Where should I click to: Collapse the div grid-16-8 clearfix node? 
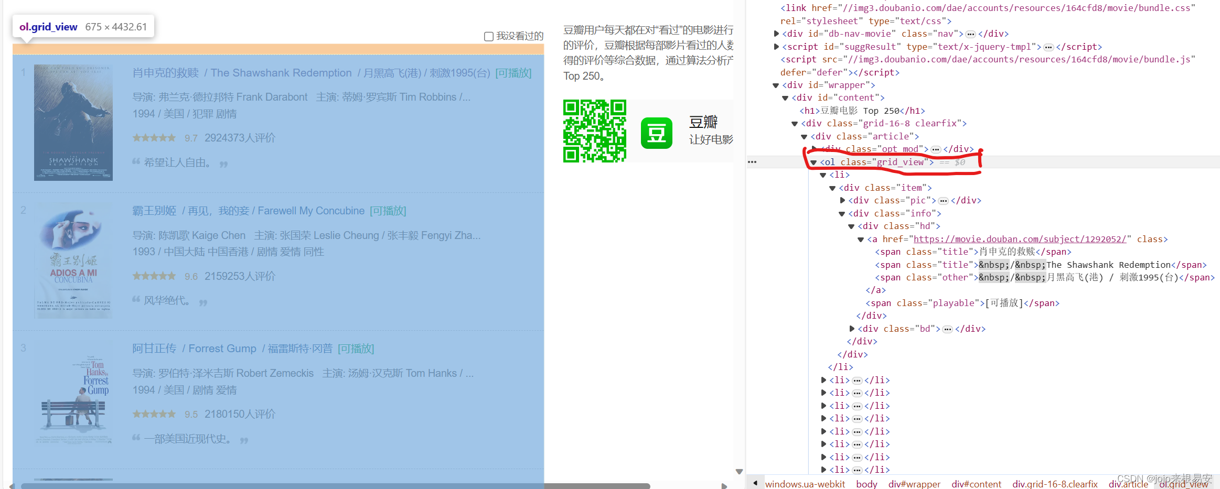click(795, 124)
